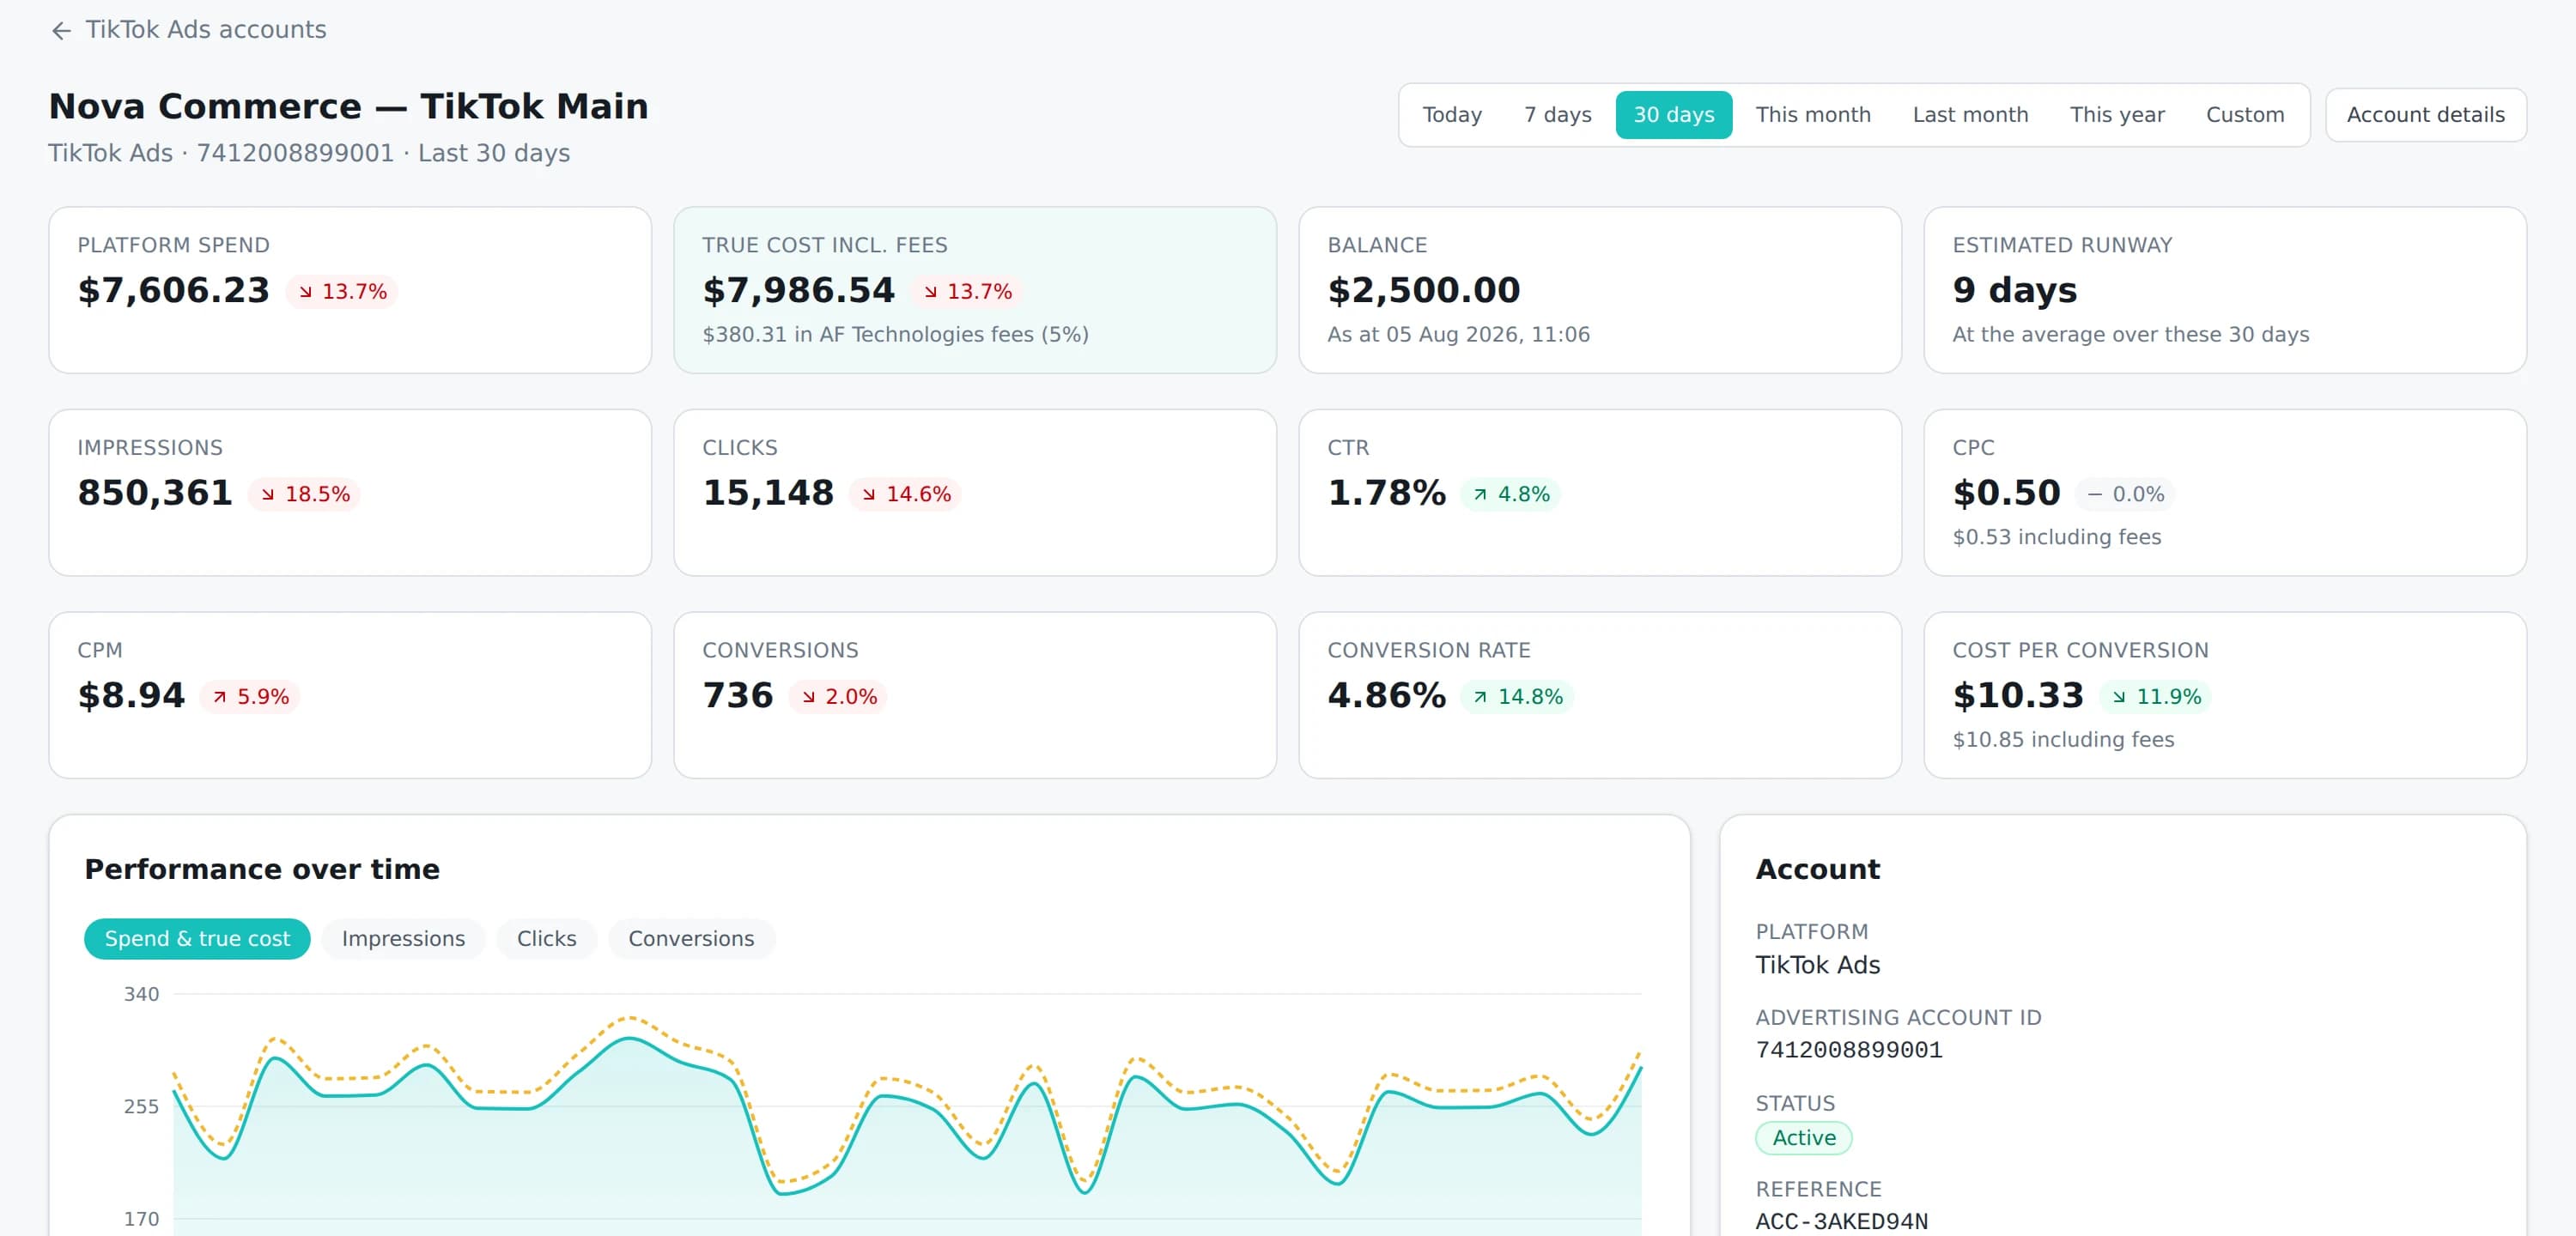Click the 1.78% CTR value
This screenshot has height=1236, width=2576.
pyautogui.click(x=1386, y=493)
